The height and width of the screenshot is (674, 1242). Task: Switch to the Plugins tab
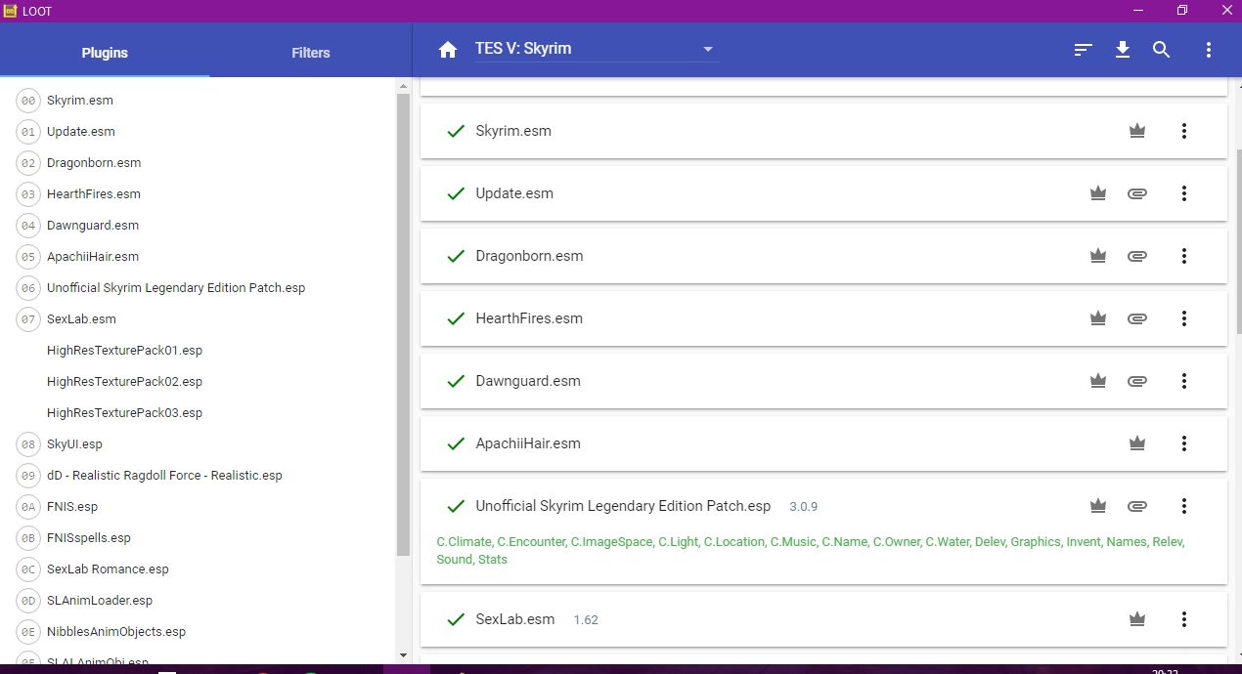[105, 53]
